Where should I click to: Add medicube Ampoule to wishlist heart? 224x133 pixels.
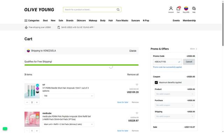pyautogui.click(x=137, y=113)
